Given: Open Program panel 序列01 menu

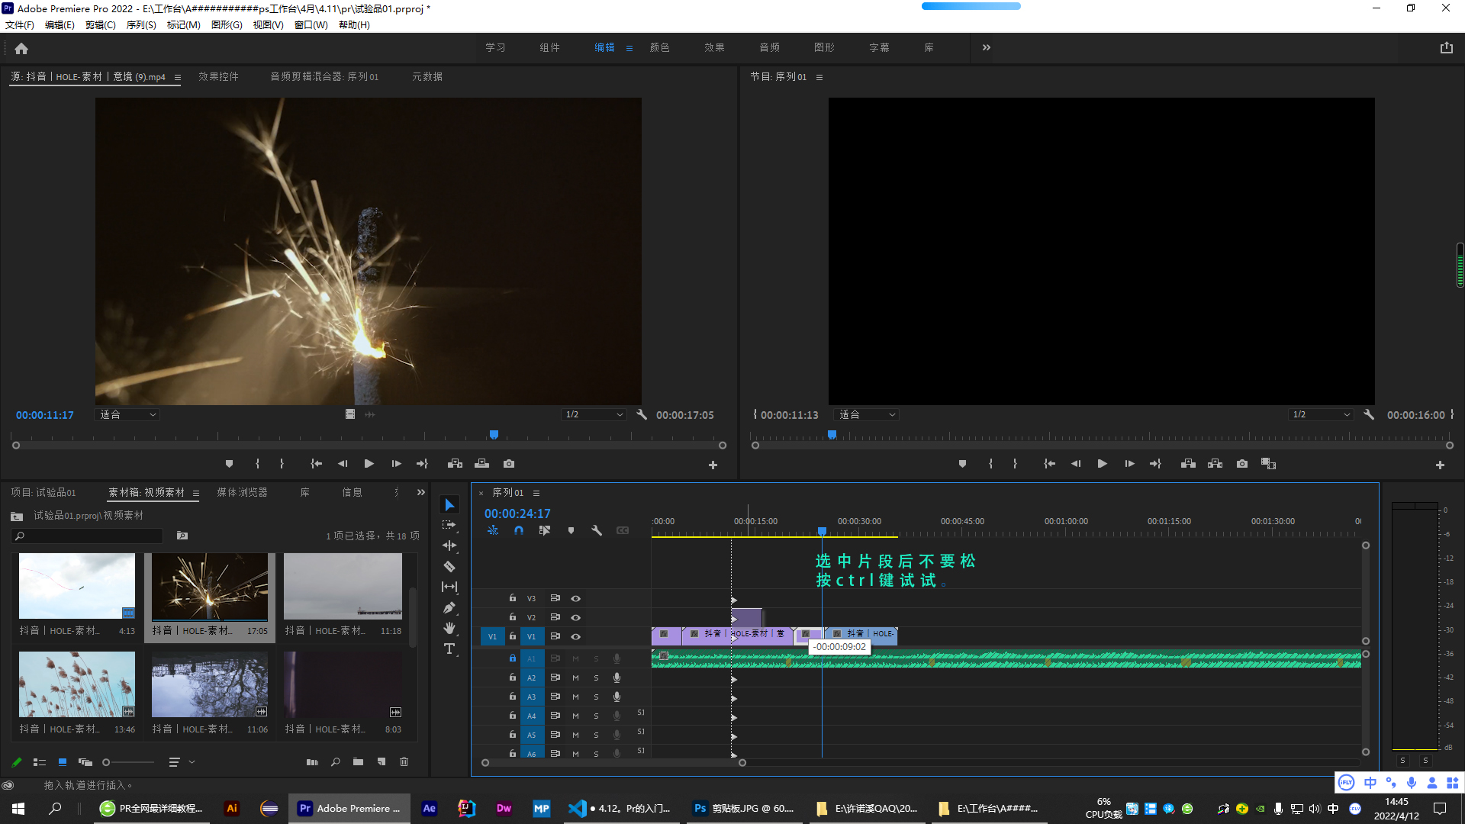Looking at the screenshot, I should [819, 77].
